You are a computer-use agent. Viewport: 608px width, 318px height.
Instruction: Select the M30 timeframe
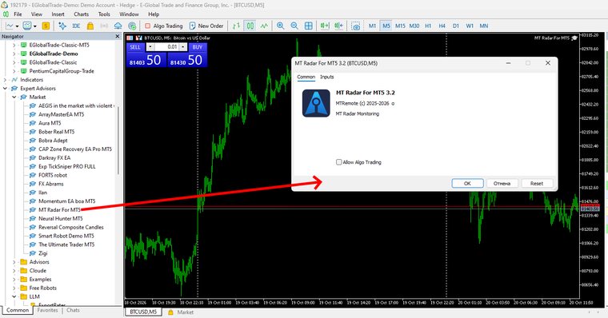click(x=414, y=26)
